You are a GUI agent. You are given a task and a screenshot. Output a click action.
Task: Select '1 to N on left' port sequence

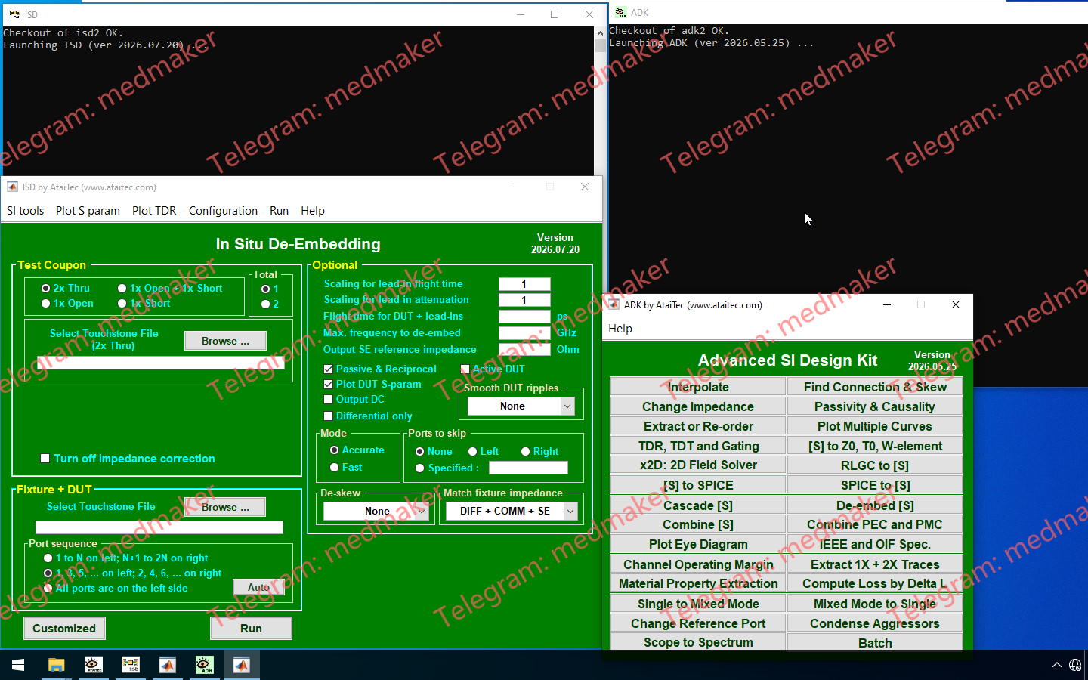pos(48,558)
